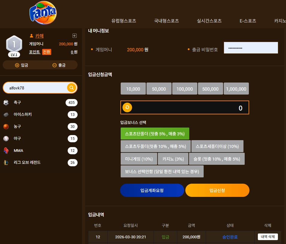Click the 입금신청 orange button
This screenshot has width=286, height=244.
click(217, 190)
